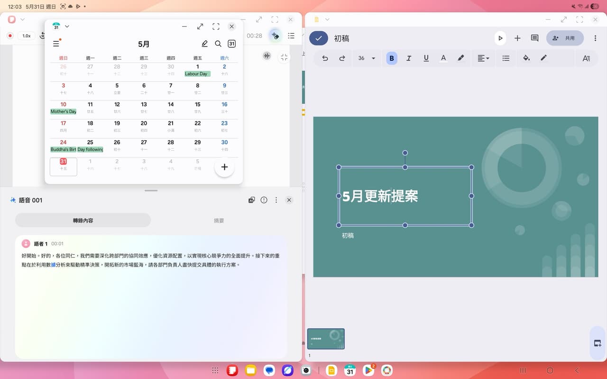Open calendar hamburger menu

pyautogui.click(x=56, y=44)
